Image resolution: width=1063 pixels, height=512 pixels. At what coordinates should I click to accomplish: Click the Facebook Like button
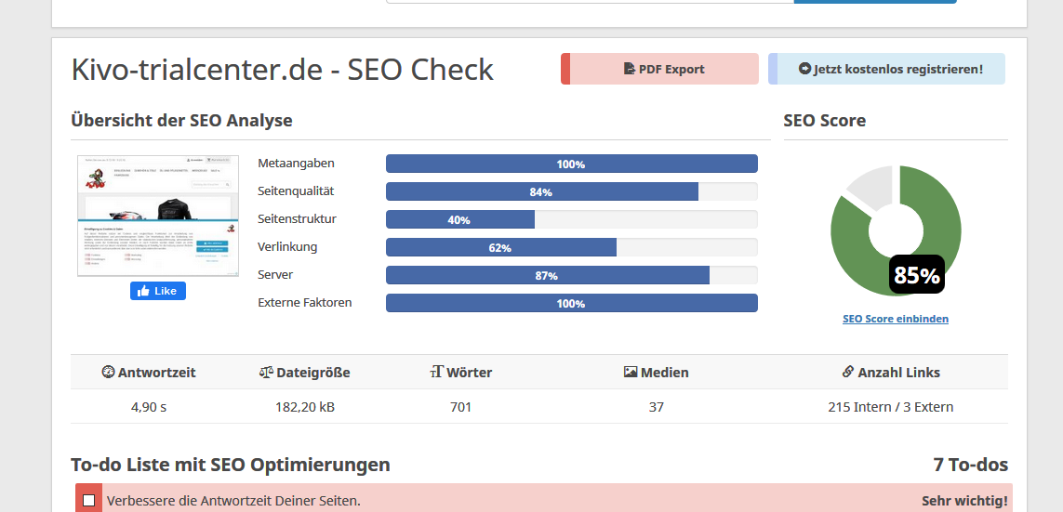click(158, 291)
